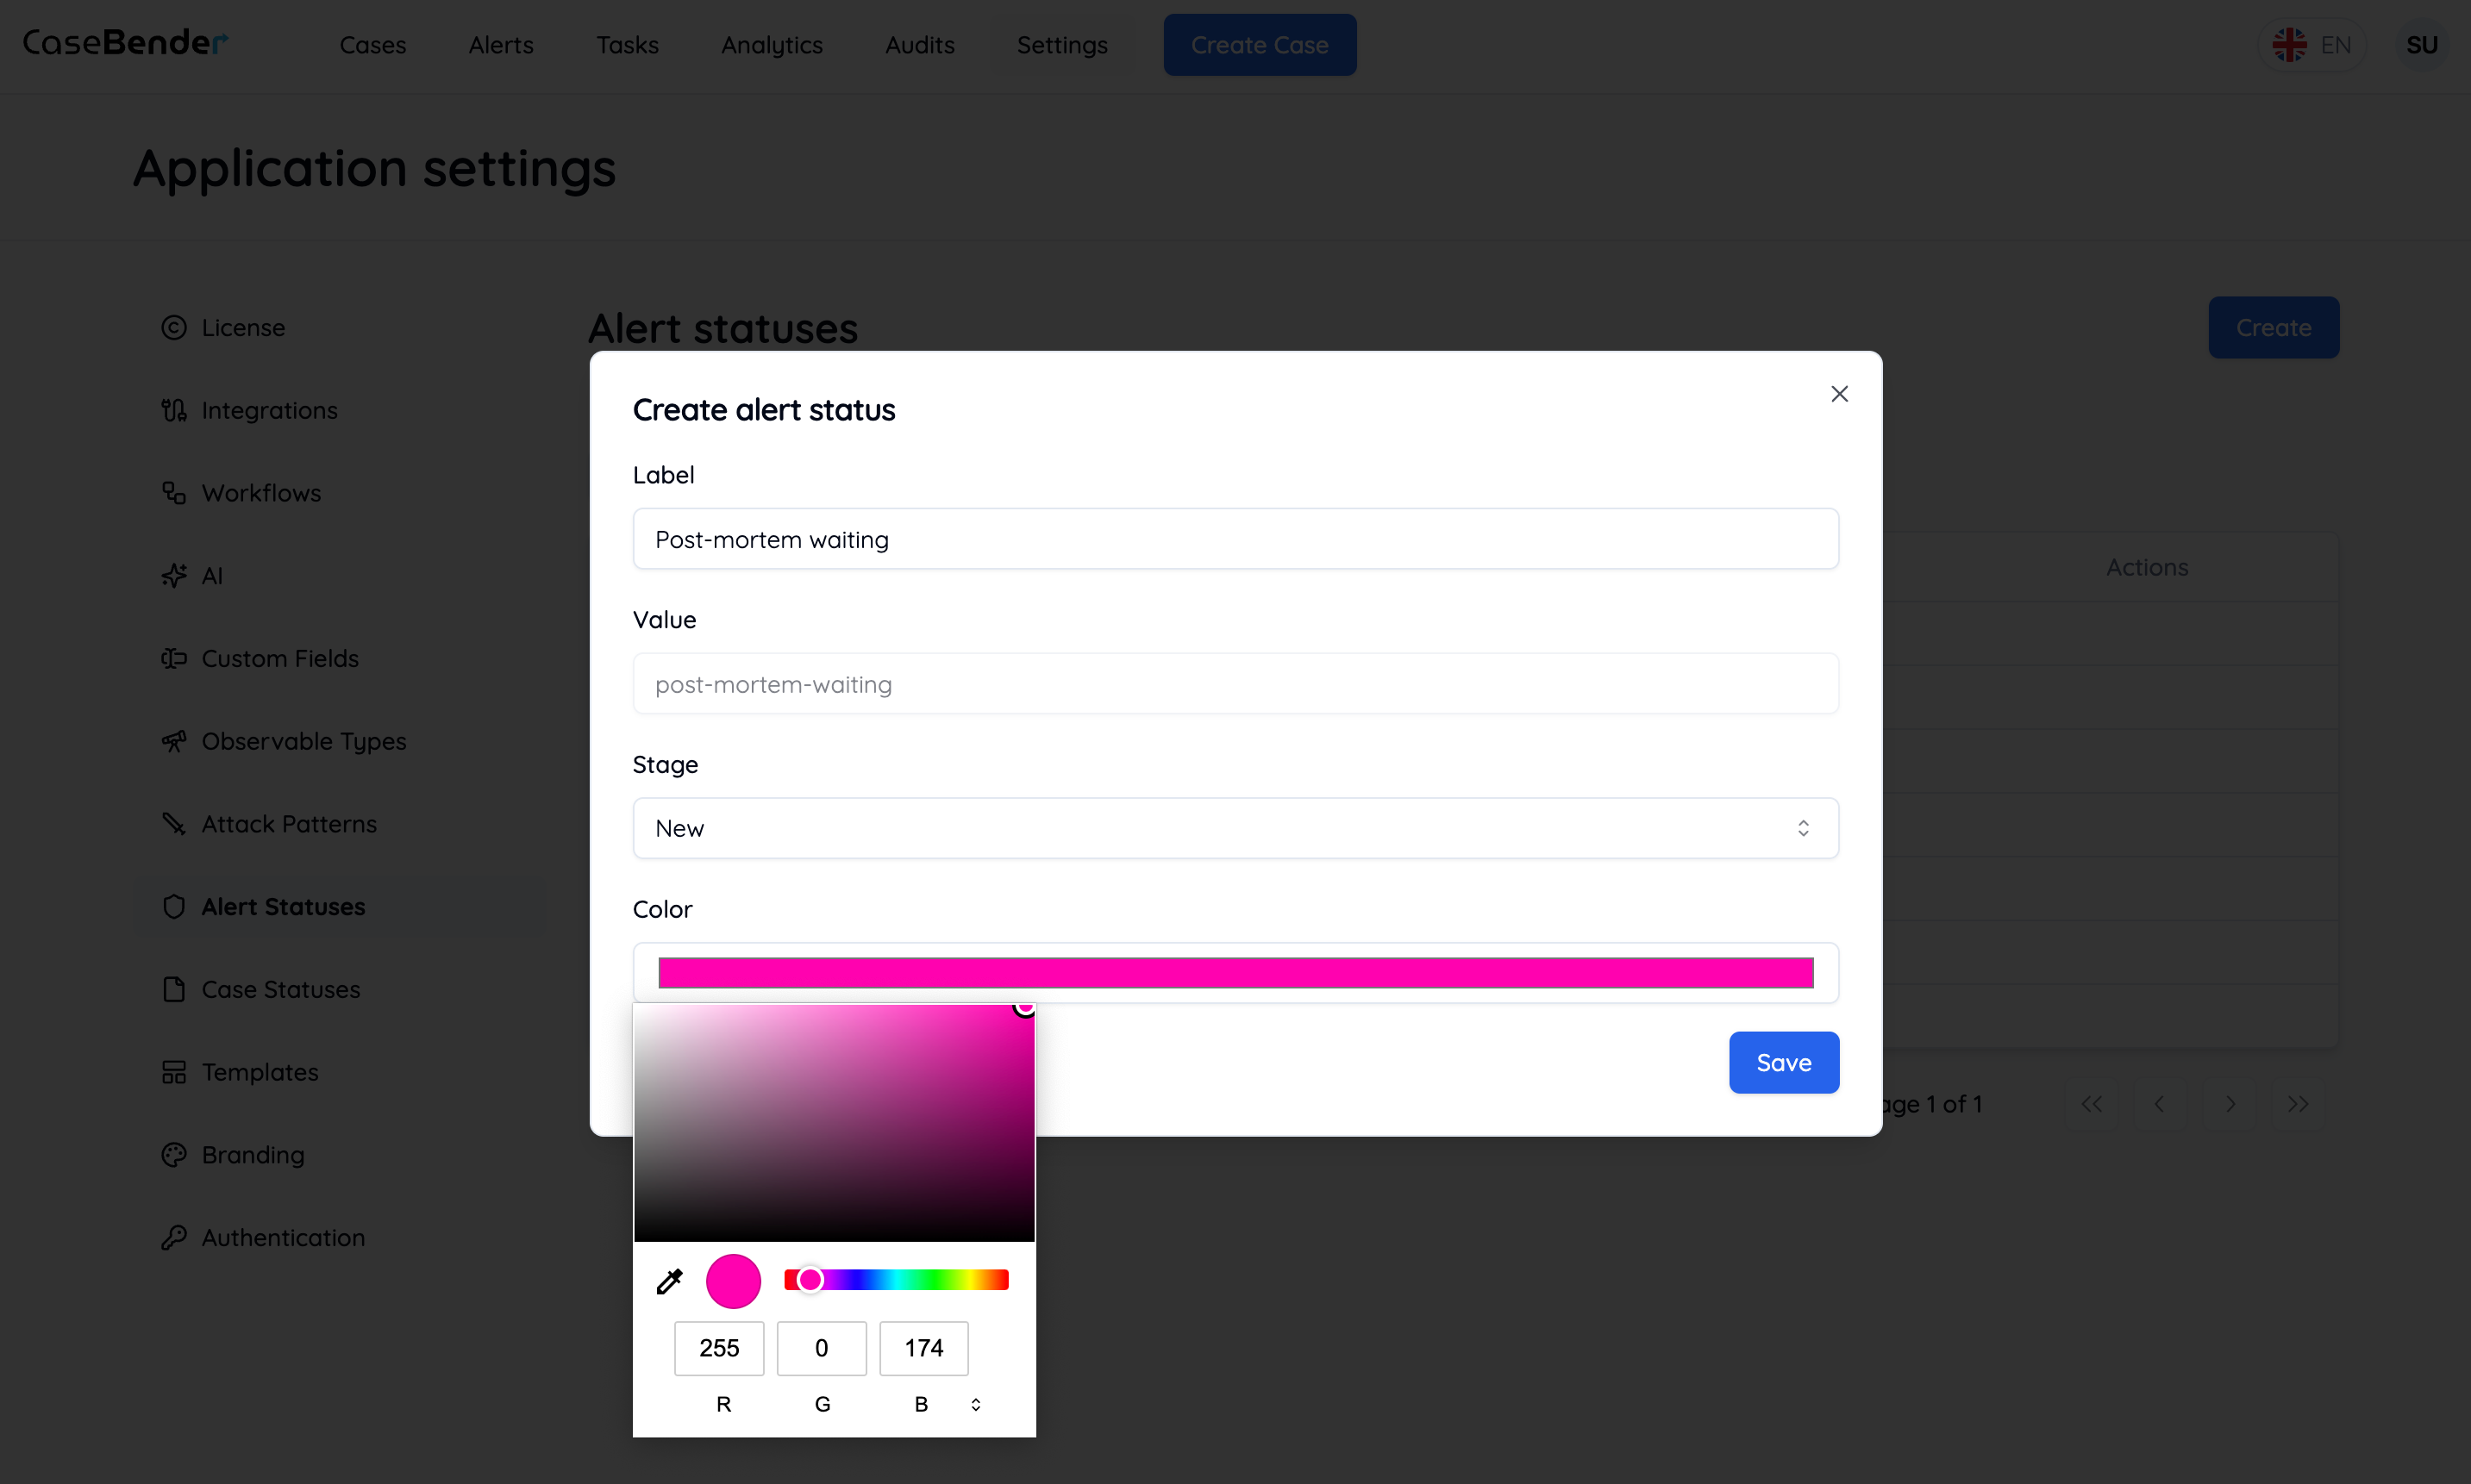This screenshot has height=1484, width=2471.
Task: Open the Audits navigation item
Action: click(x=918, y=45)
